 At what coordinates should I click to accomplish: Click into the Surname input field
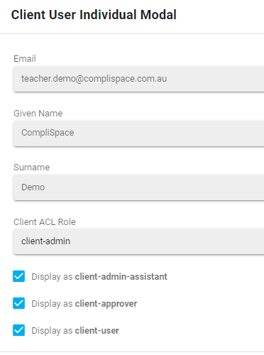138,187
